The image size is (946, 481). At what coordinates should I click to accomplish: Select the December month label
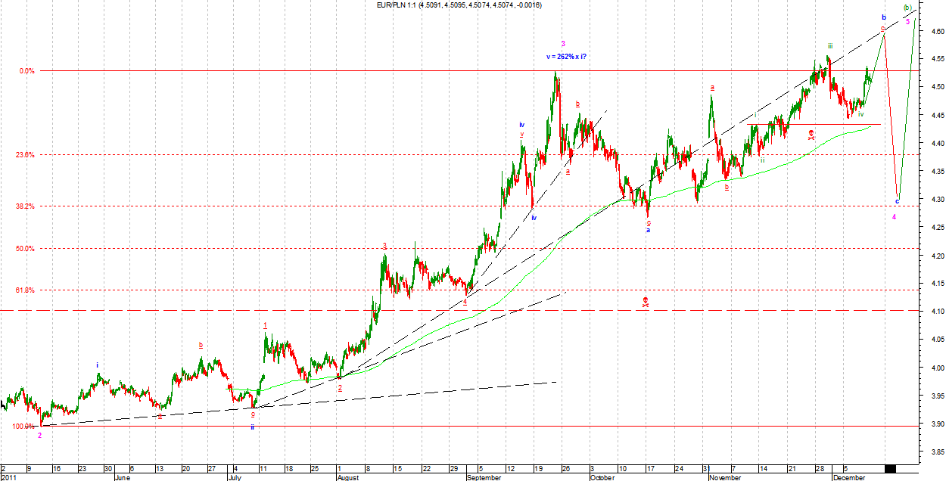point(848,477)
